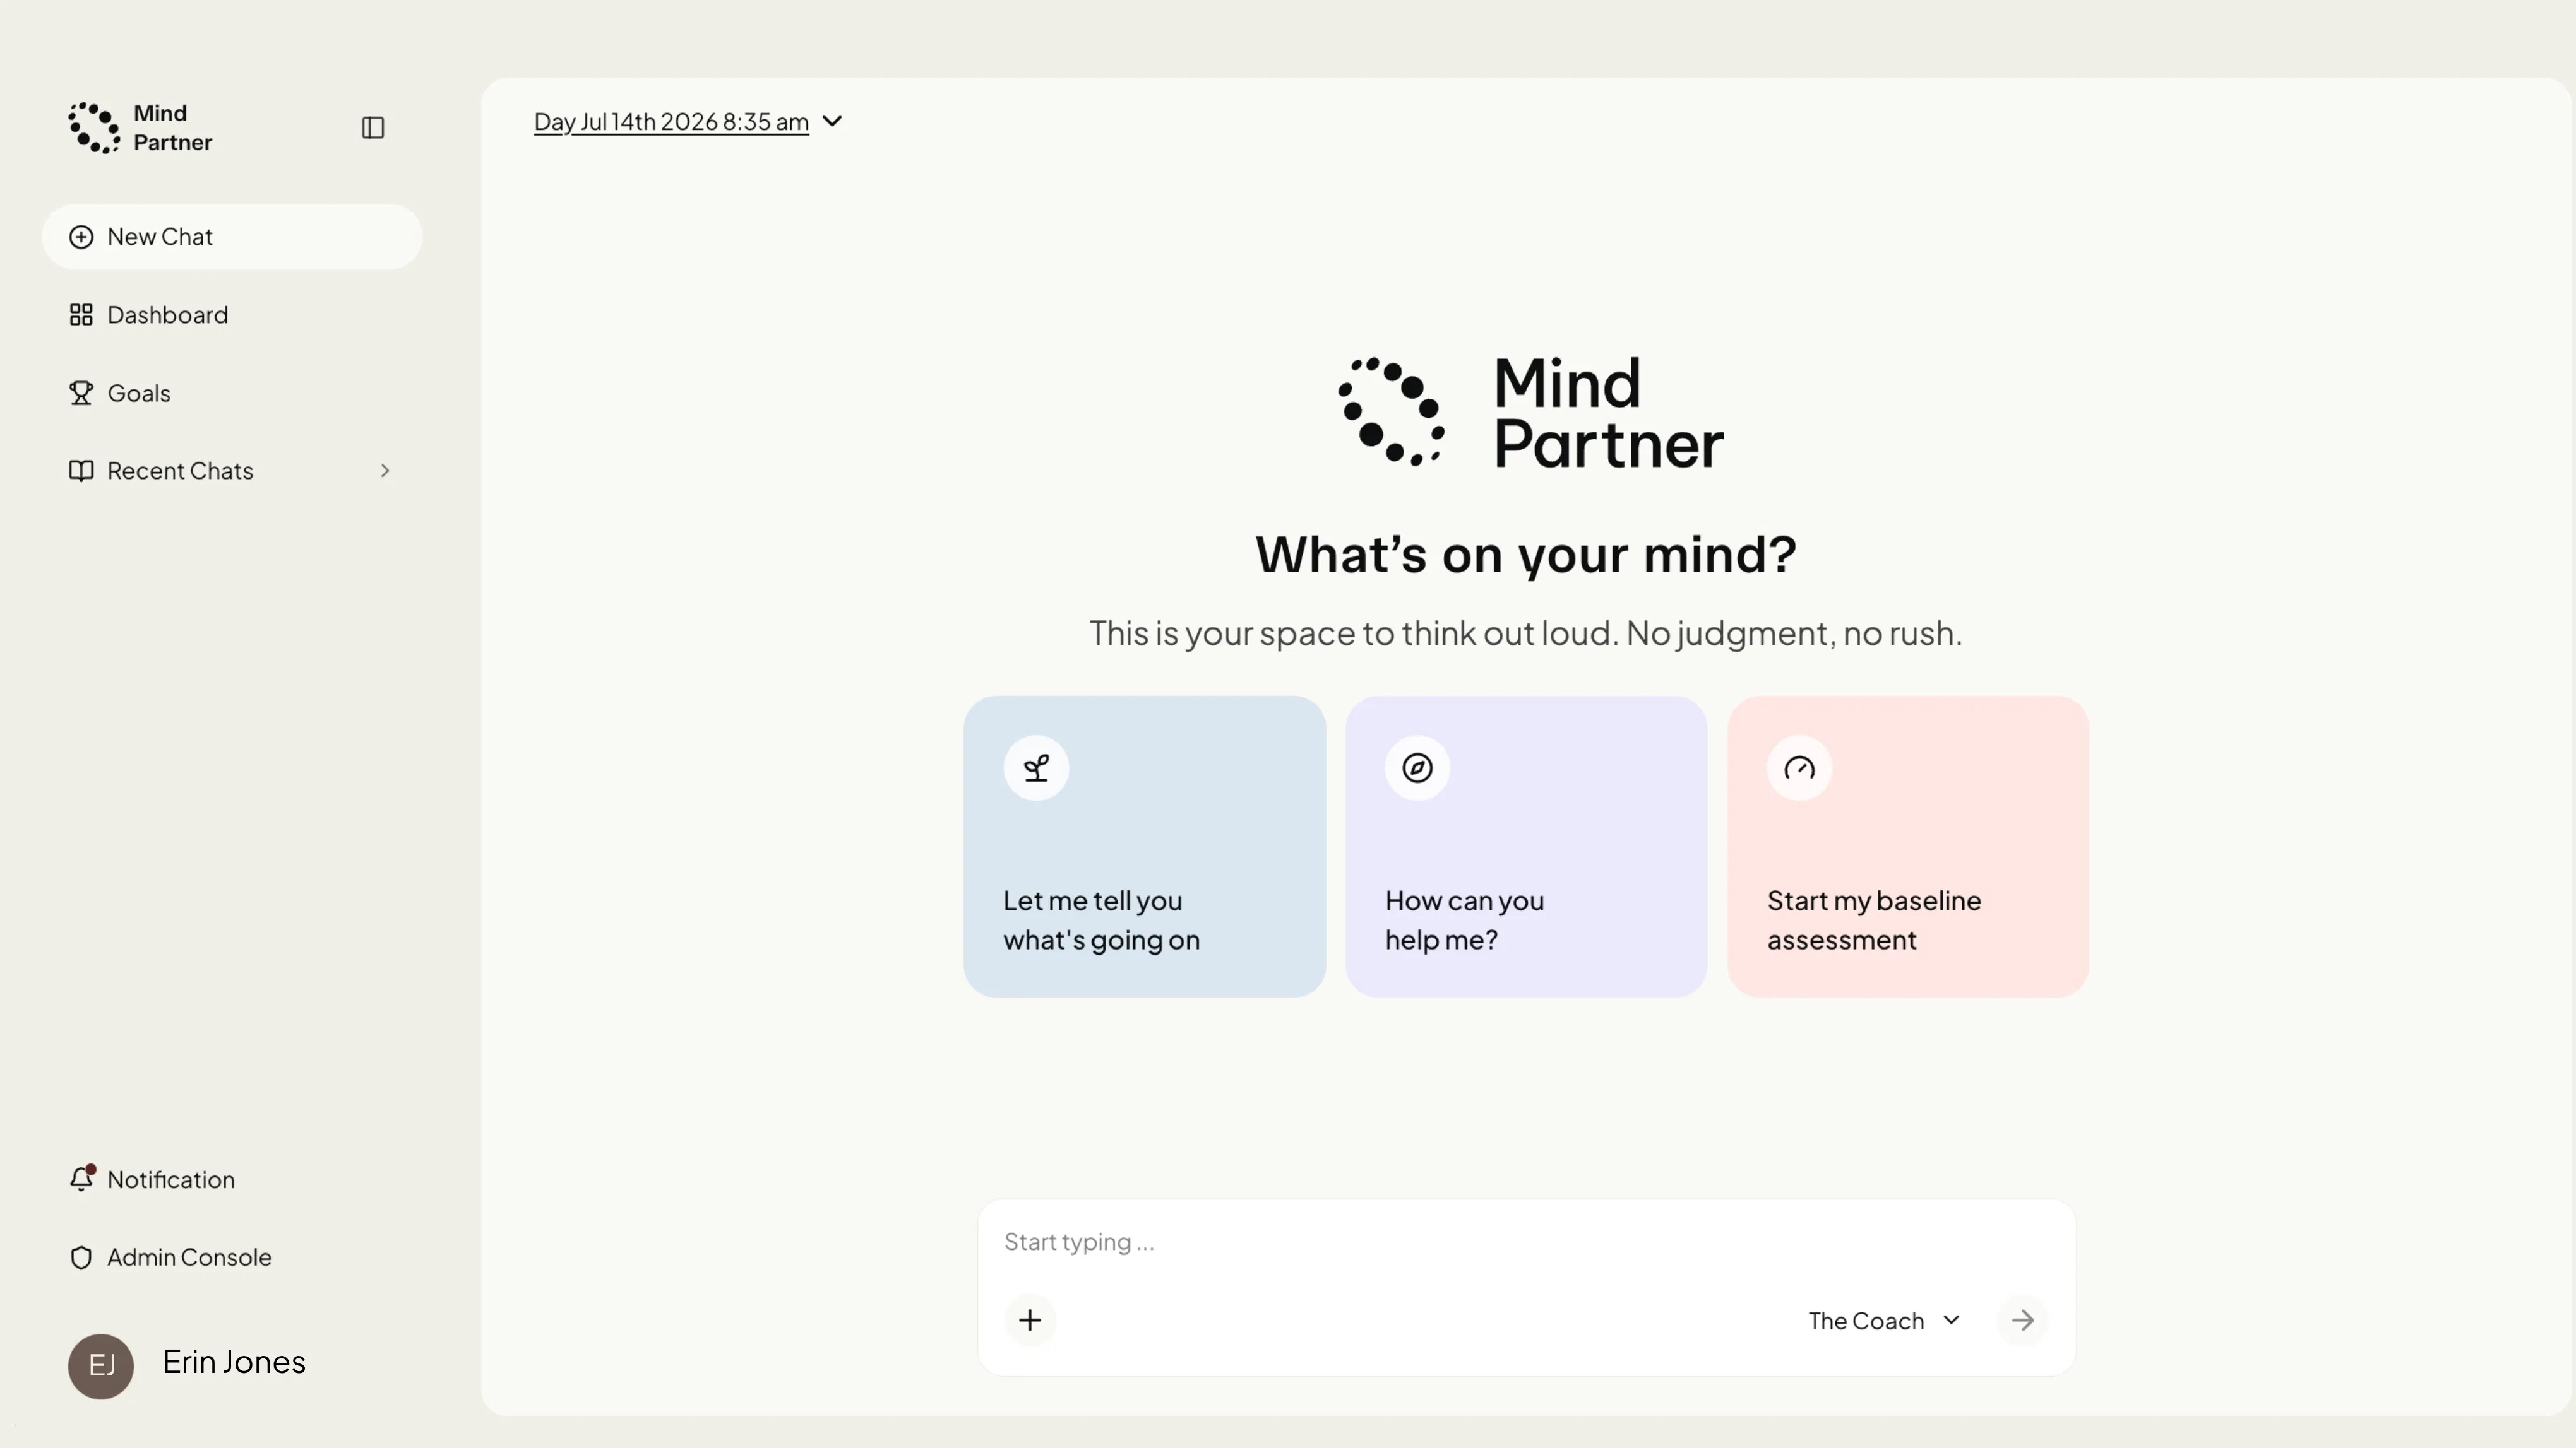Click the Dashboard grid icon
This screenshot has height=1448, width=2576.
pos(81,315)
